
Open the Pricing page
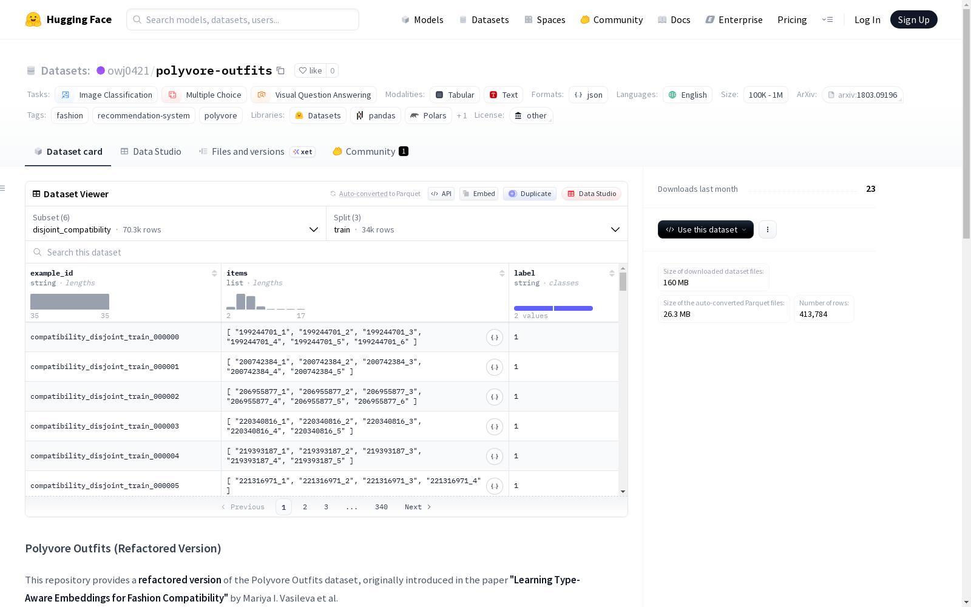(792, 19)
